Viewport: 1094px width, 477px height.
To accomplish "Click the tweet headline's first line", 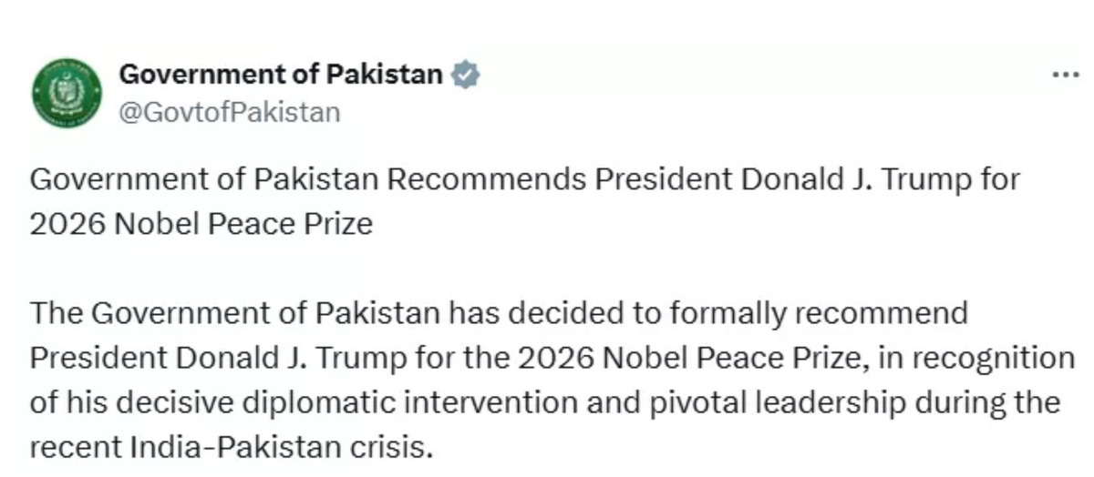I will tap(524, 179).
